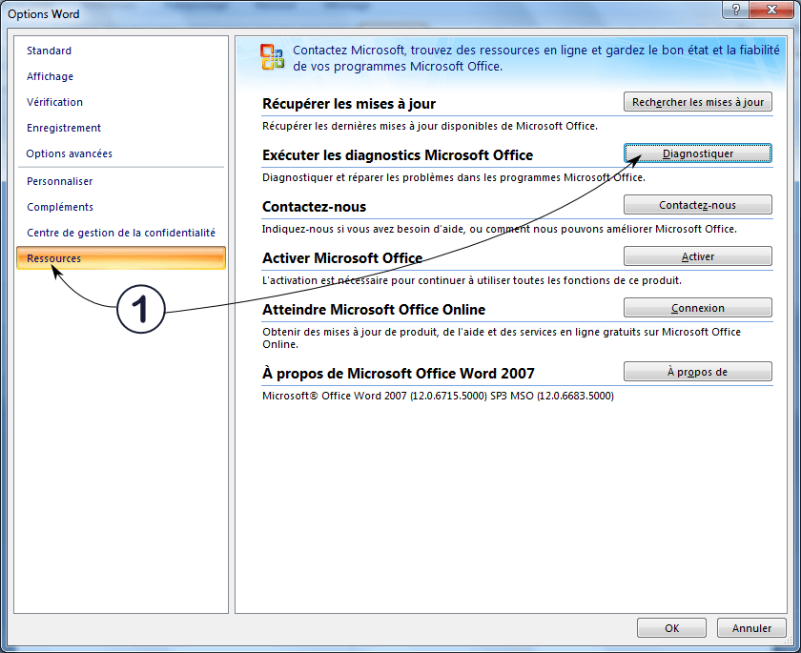Switch to the Personnaliser section

pyautogui.click(x=60, y=180)
